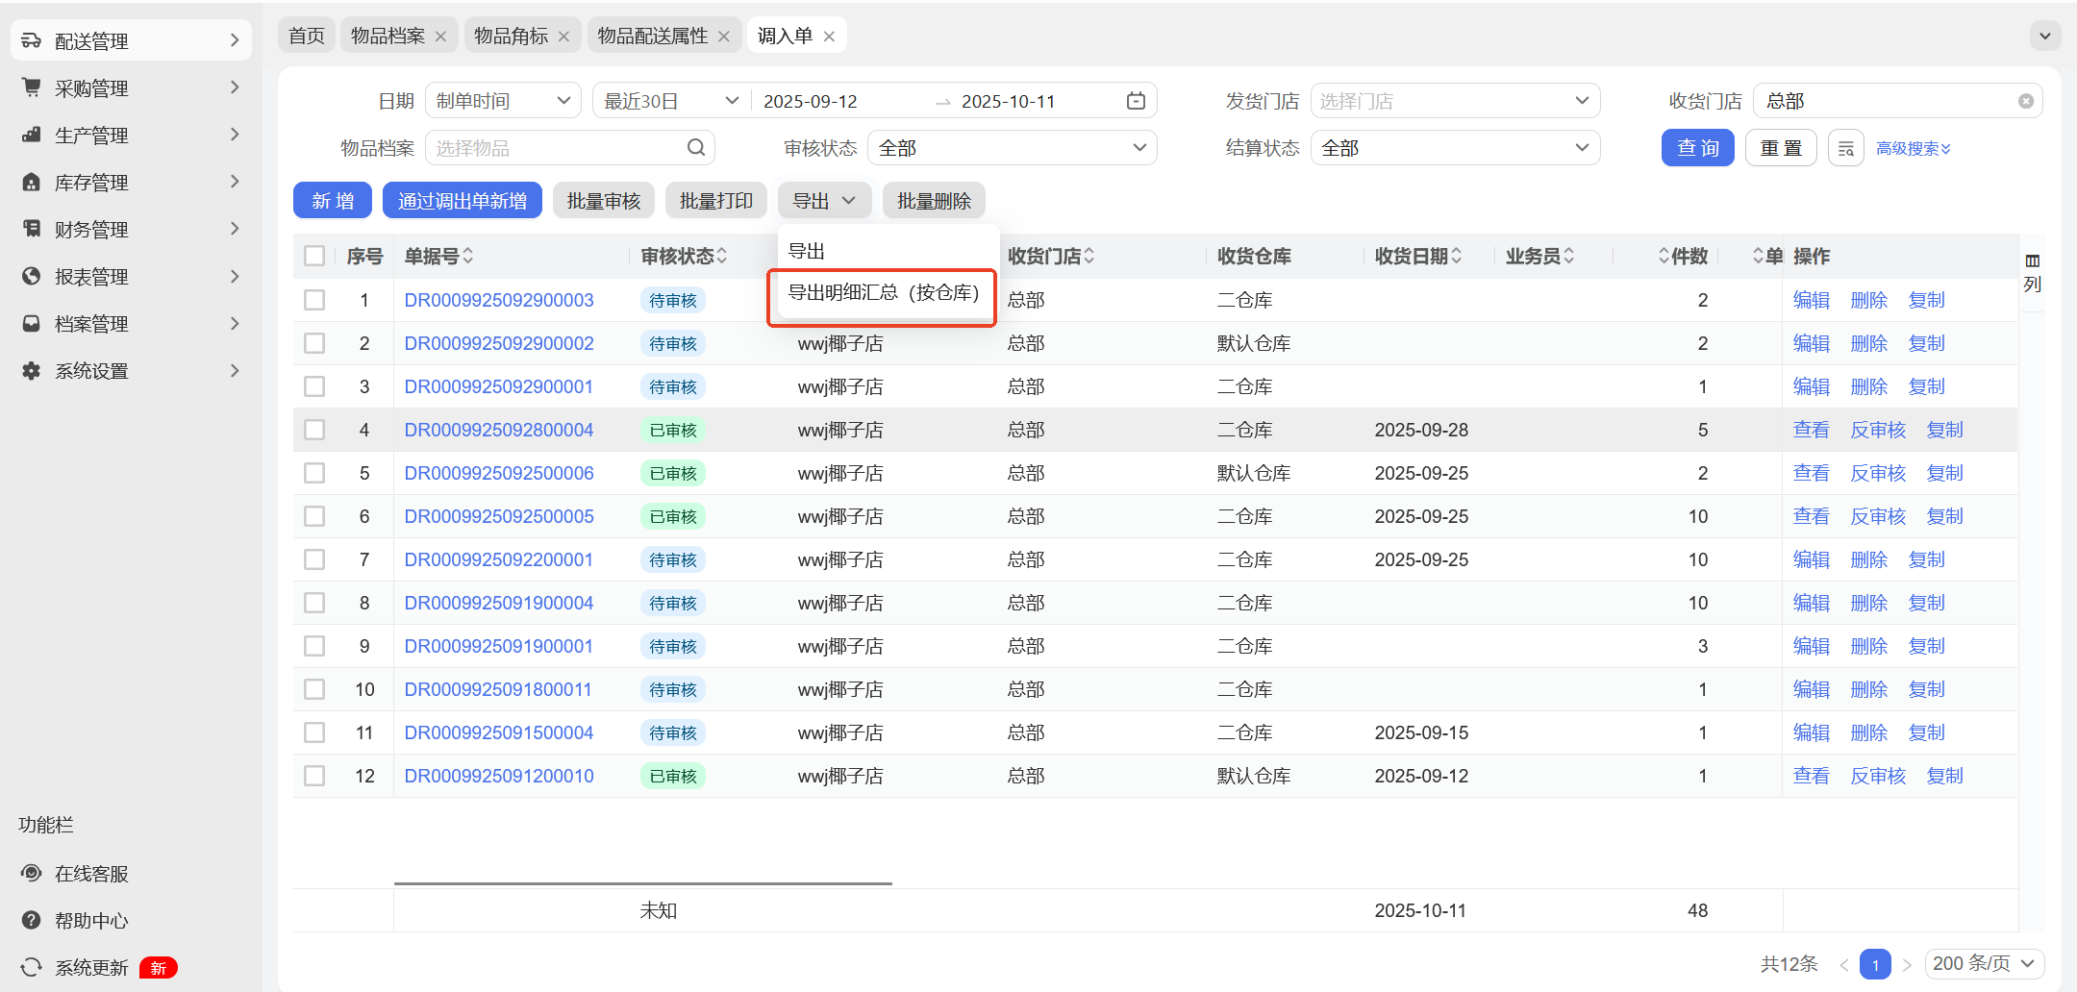Clear the 收货门店 field with the x icon
The width and height of the screenshot is (2077, 992).
[2025, 101]
